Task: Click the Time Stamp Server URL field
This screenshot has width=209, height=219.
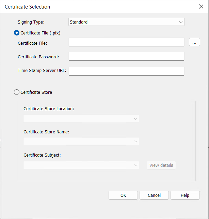Action: (x=126, y=71)
